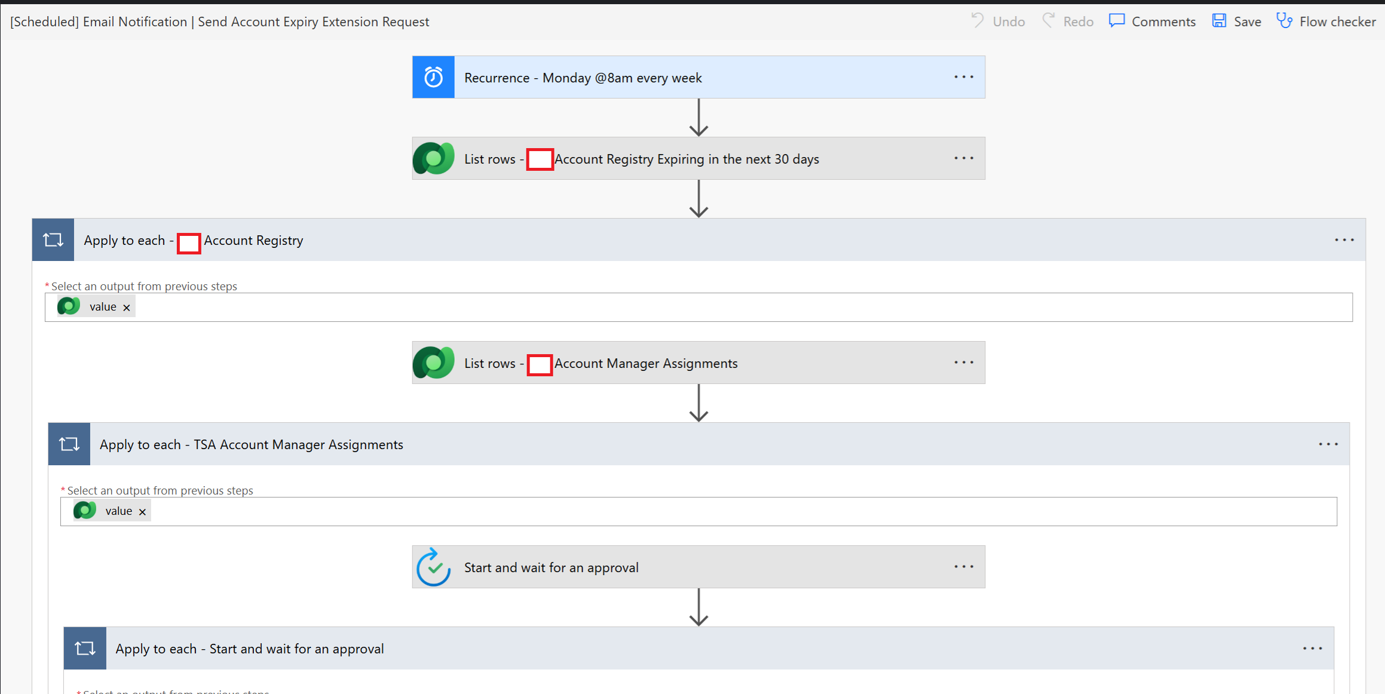Viewport: 1385px width, 694px height.
Task: Open ellipsis menu on Recurrence step
Action: coord(963,78)
